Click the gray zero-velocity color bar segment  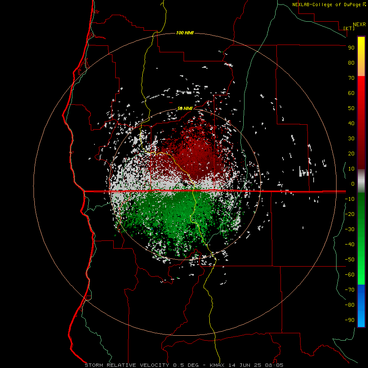click(x=361, y=181)
